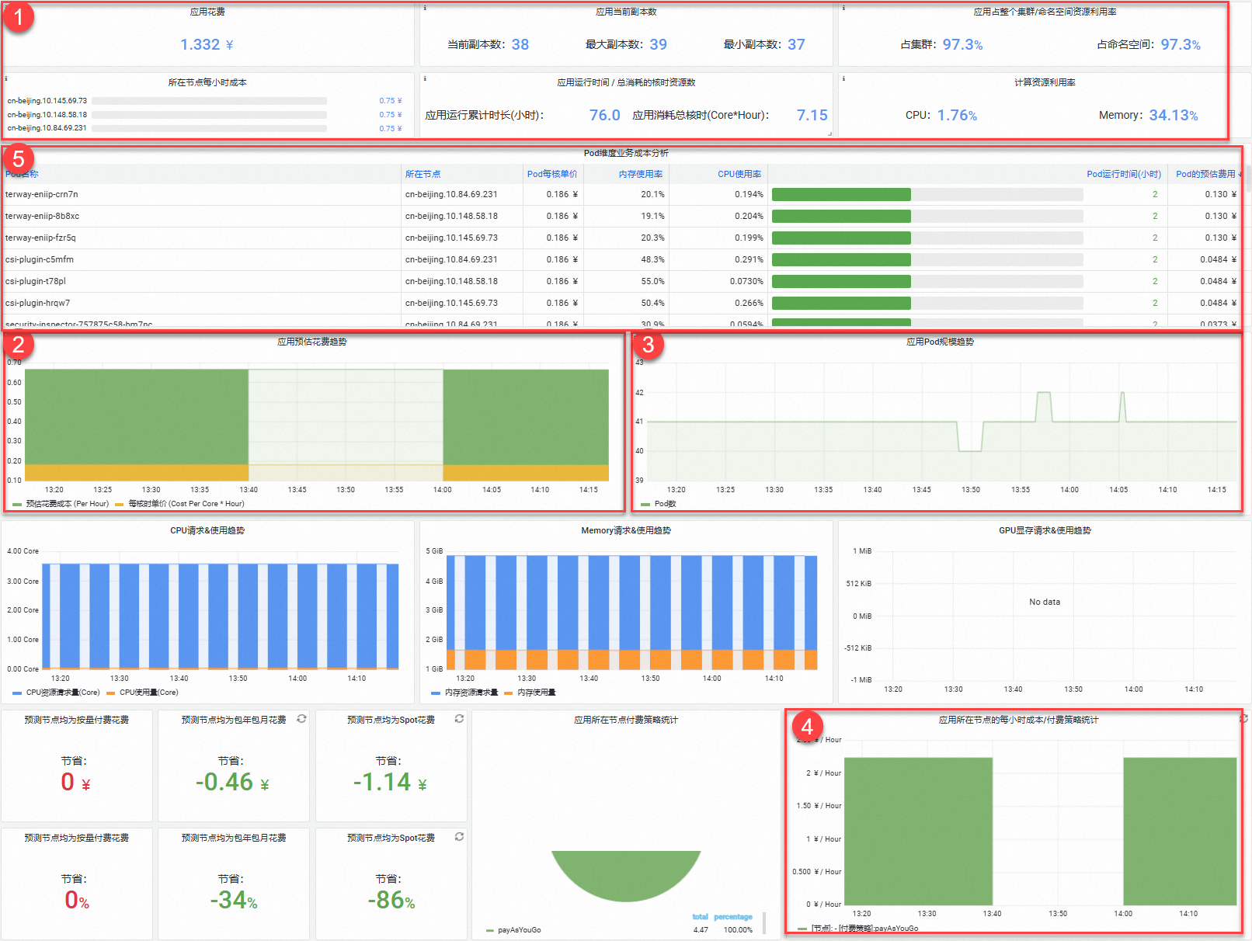Click usage bar in terway-eniip-crn7n row
1252x941 pixels.
(x=927, y=195)
